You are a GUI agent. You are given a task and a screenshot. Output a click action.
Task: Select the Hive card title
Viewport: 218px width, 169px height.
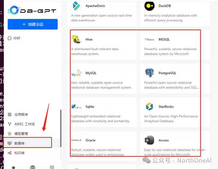(x=89, y=39)
